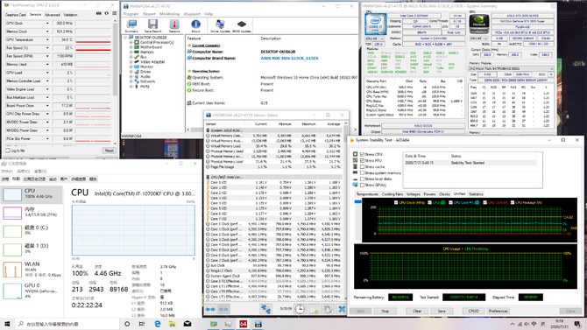Open the GPU-Z hamburger menu icon

(x=114, y=13)
